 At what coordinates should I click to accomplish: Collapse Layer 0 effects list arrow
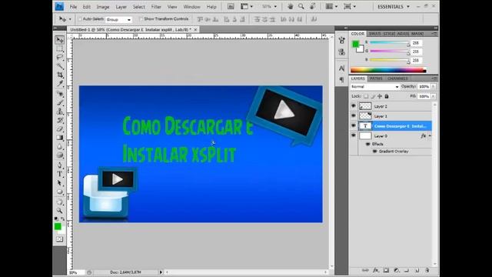(x=430, y=136)
